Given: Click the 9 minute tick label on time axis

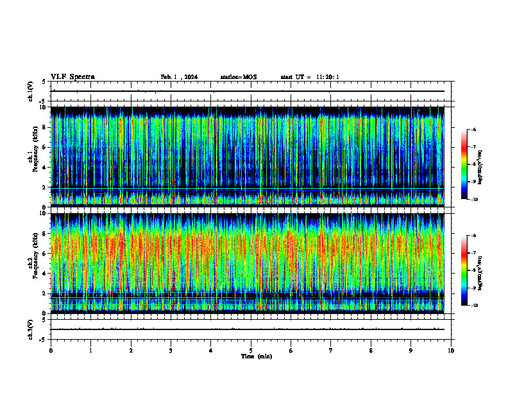Looking at the screenshot, I should coord(411,351).
